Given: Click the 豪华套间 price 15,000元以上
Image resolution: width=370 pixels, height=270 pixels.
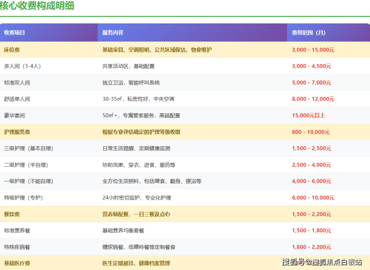Looking at the screenshot, I should [308, 116].
